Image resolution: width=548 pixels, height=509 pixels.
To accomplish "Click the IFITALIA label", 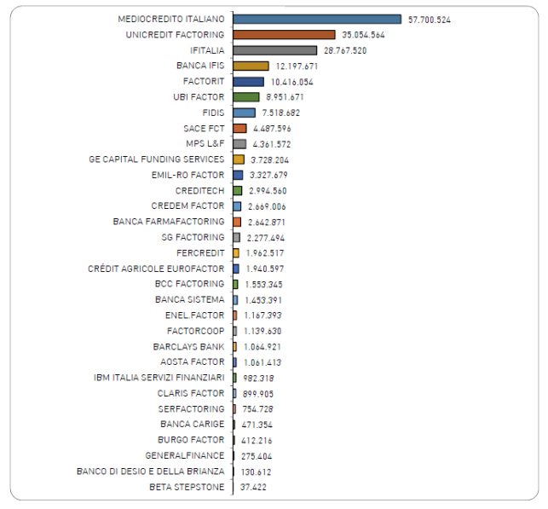I will click(x=207, y=50).
